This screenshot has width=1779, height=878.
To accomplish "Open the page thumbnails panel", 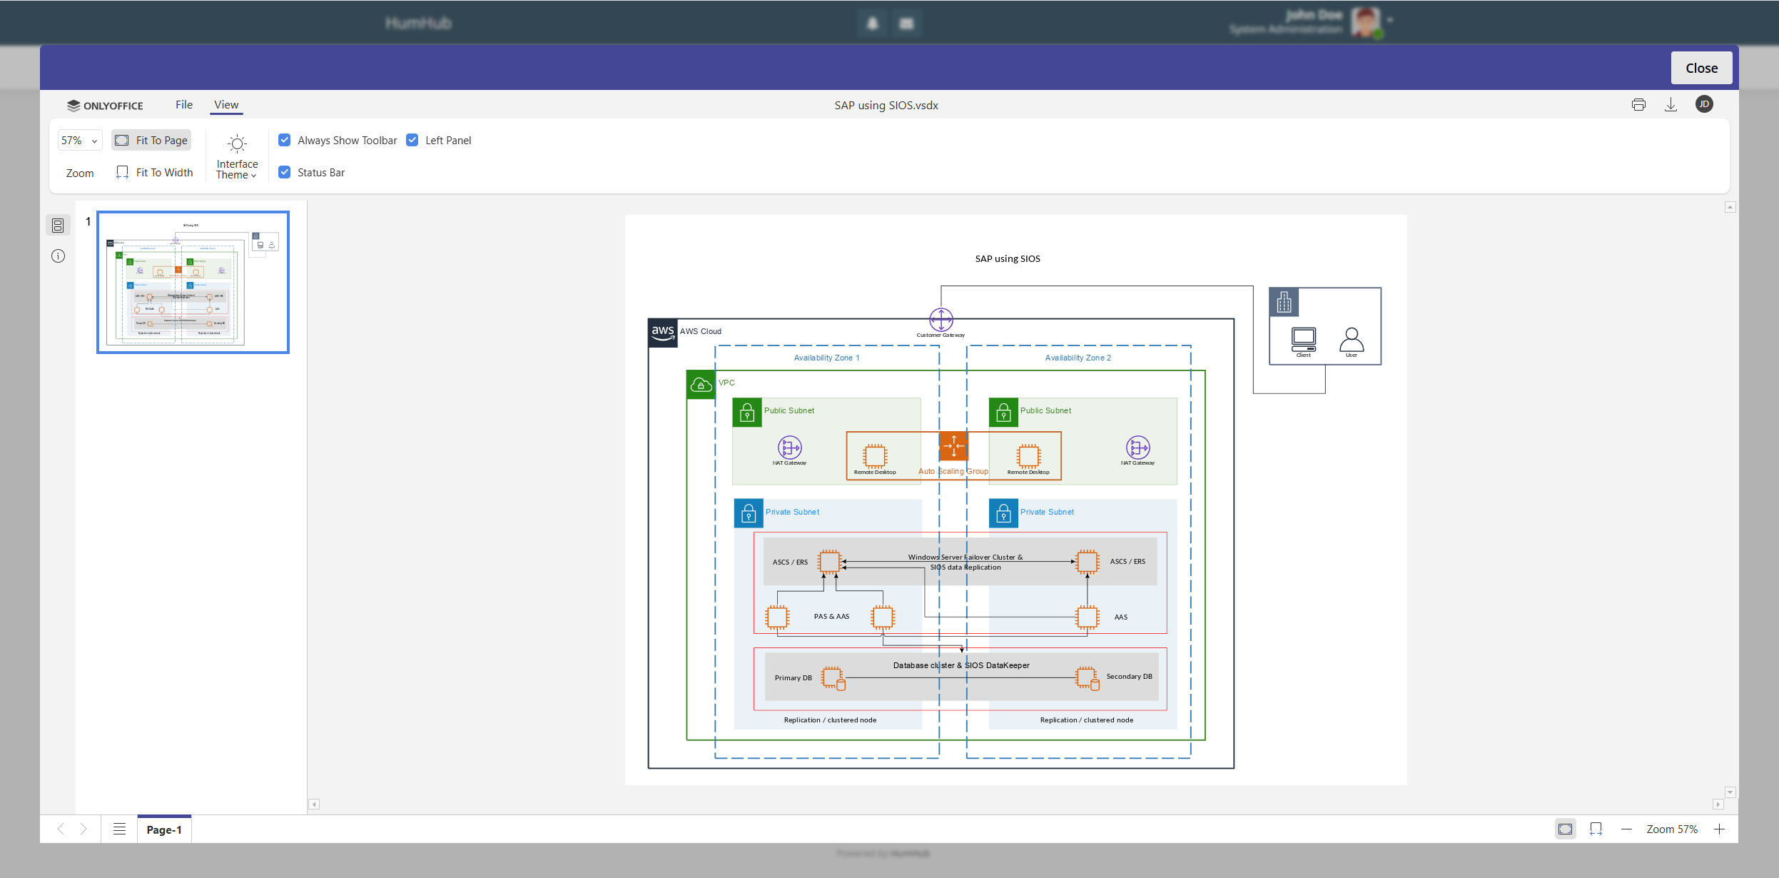I will pyautogui.click(x=59, y=225).
